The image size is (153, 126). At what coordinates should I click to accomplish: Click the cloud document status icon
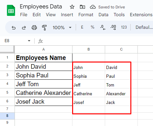coord(93,7)
